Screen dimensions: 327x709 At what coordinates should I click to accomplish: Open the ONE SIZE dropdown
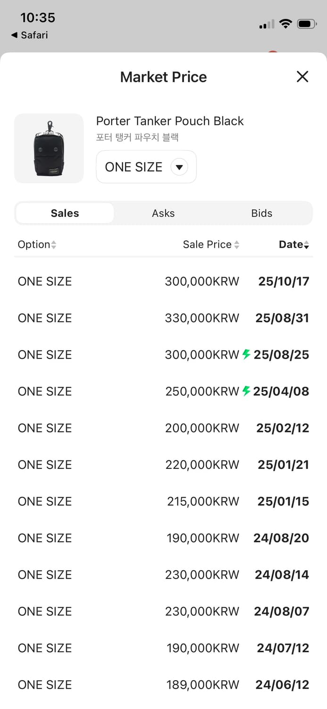[146, 167]
